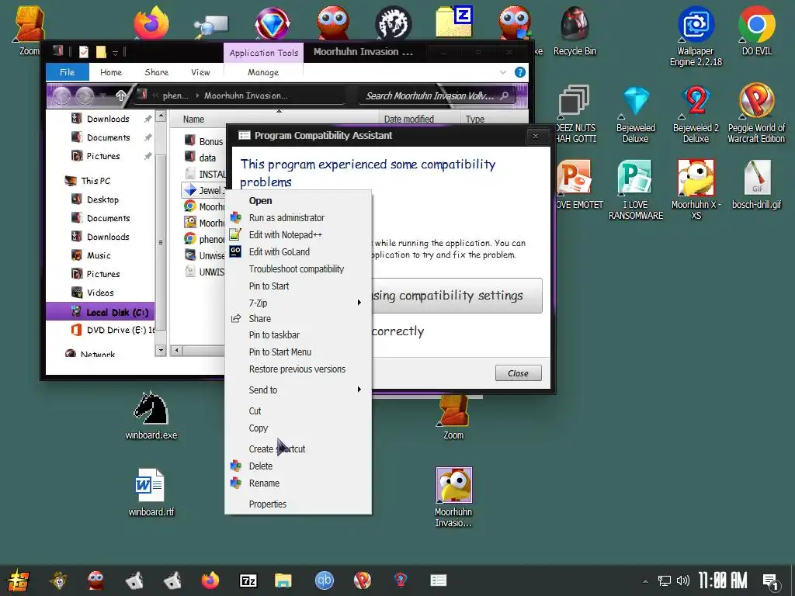795x596 pixels.
Task: Sort by the Name column header
Action: tap(193, 119)
